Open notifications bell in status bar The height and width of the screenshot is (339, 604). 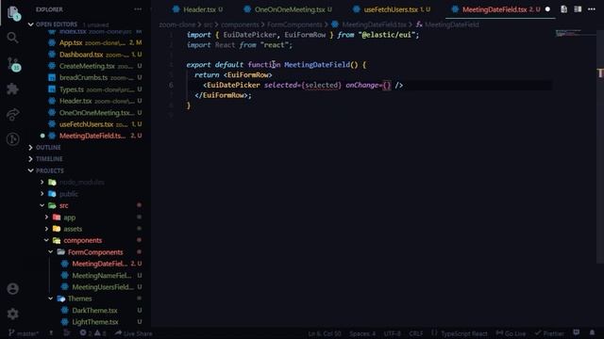point(592,332)
